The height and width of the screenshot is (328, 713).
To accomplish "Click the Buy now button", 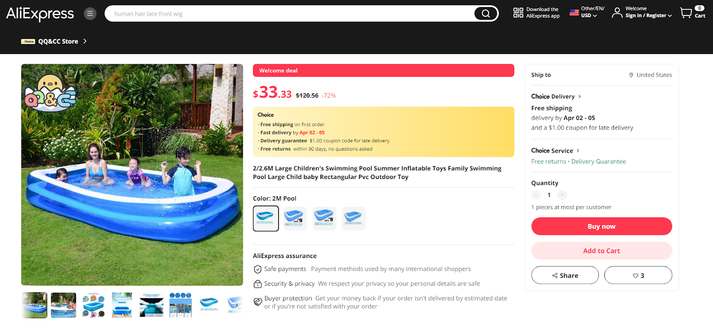I will (602, 226).
